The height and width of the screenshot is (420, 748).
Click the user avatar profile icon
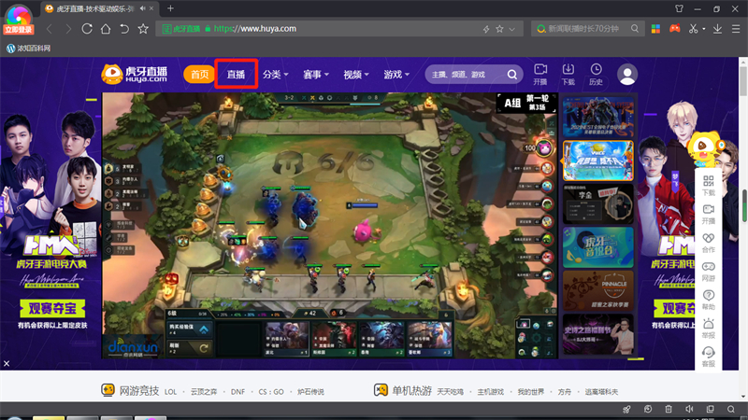[x=627, y=75]
